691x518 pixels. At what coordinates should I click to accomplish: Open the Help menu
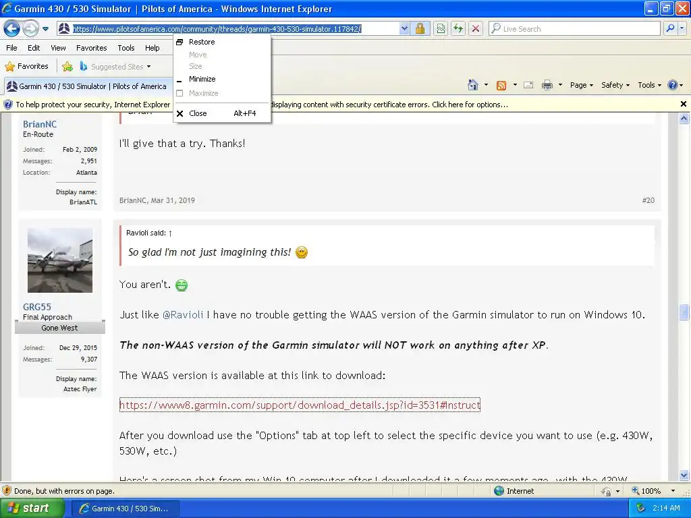coord(153,48)
